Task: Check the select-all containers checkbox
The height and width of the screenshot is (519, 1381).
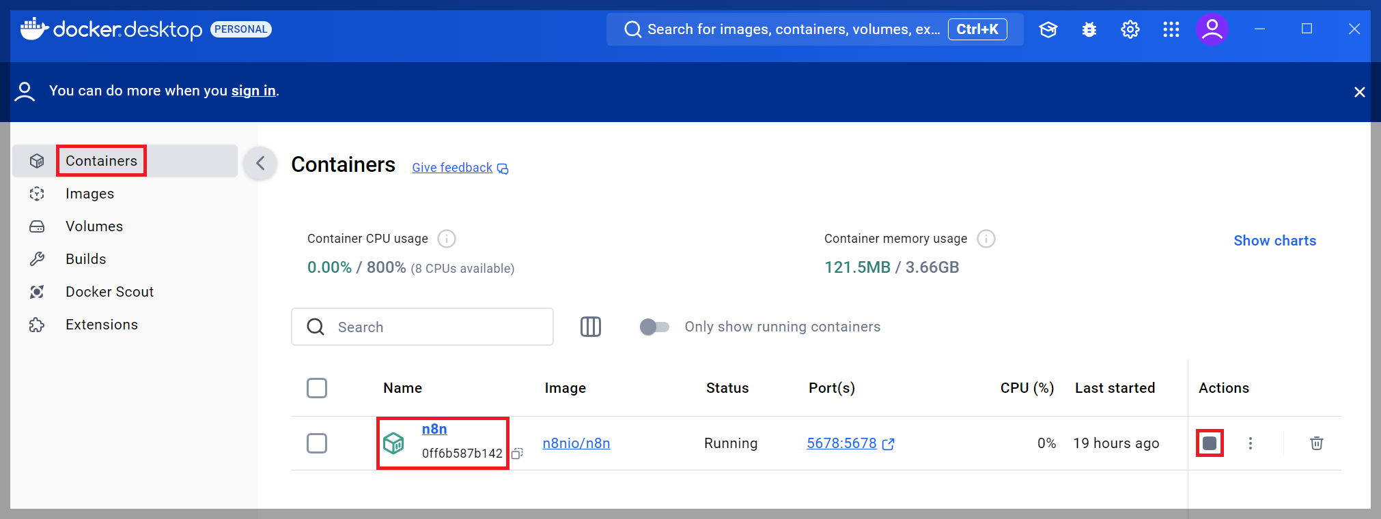Action: (317, 388)
